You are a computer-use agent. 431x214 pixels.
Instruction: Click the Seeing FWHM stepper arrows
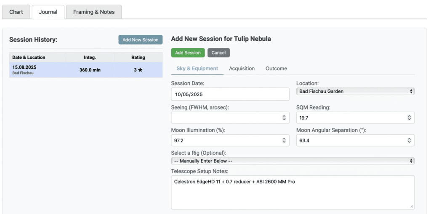pos(284,118)
